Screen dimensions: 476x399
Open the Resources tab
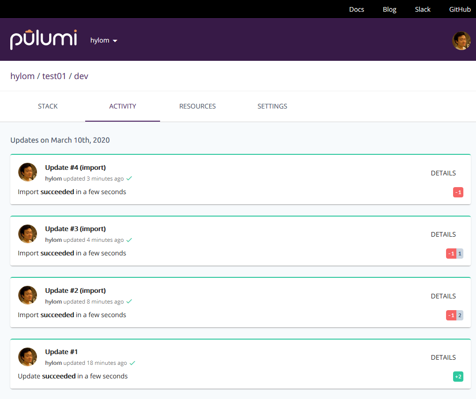click(198, 106)
